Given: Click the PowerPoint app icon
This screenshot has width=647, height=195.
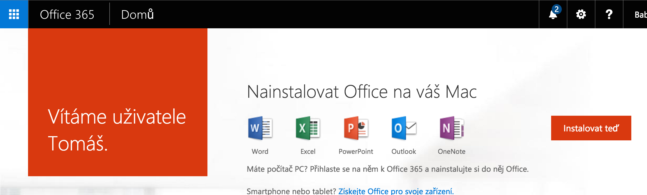Looking at the screenshot, I should (x=356, y=128).
